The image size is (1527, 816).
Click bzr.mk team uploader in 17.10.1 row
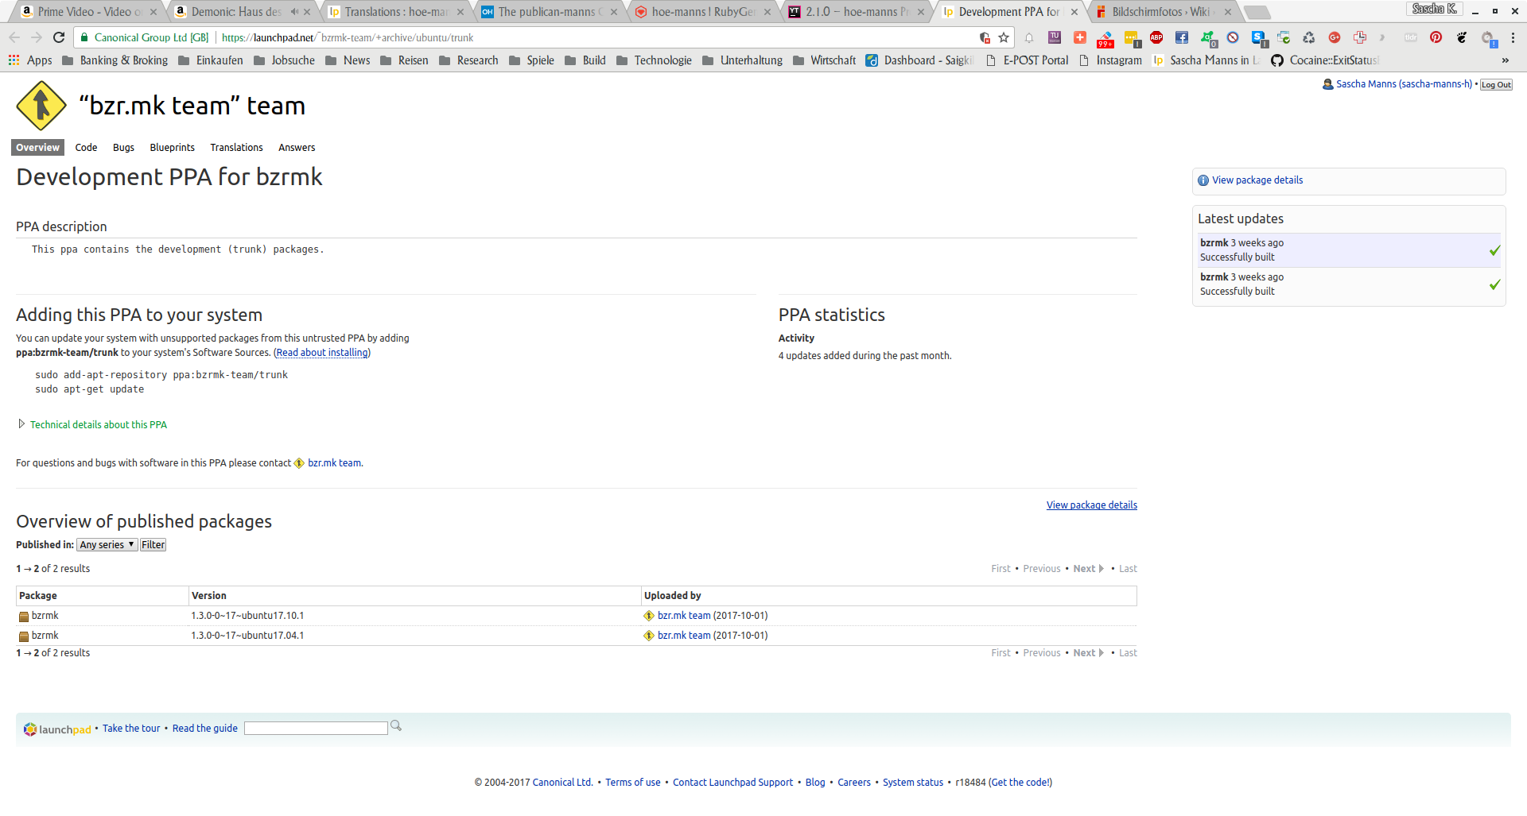pos(684,616)
